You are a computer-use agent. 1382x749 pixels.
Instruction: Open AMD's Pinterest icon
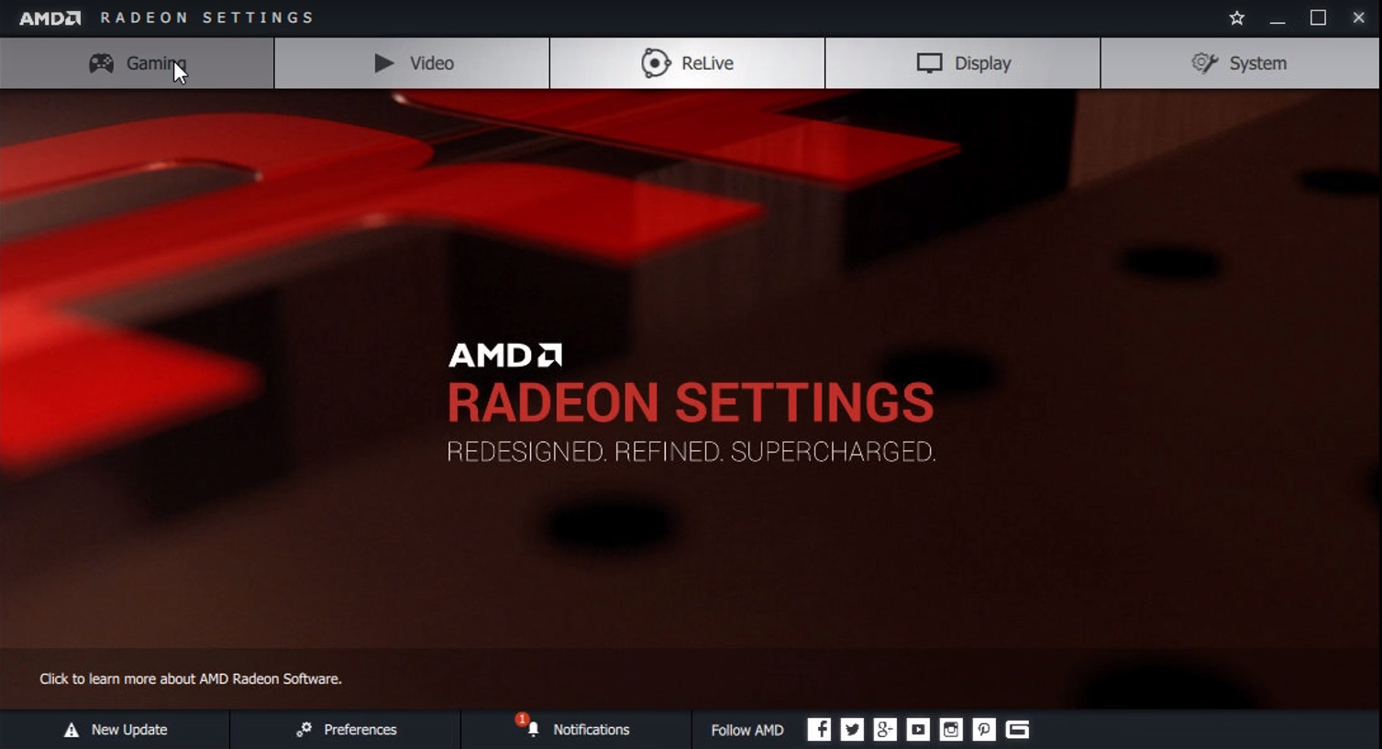984,730
